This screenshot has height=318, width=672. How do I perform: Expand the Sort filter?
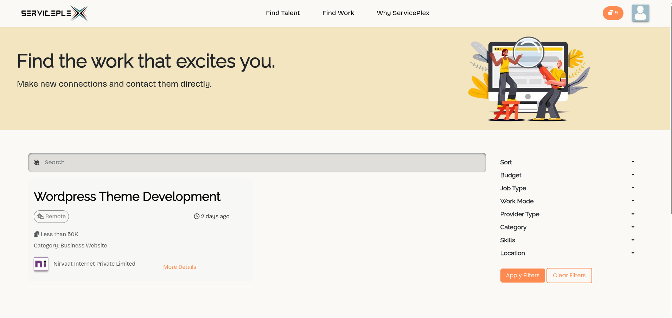[x=567, y=162]
